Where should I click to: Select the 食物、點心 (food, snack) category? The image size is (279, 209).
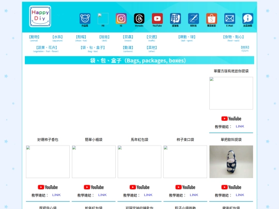pos(233,38)
